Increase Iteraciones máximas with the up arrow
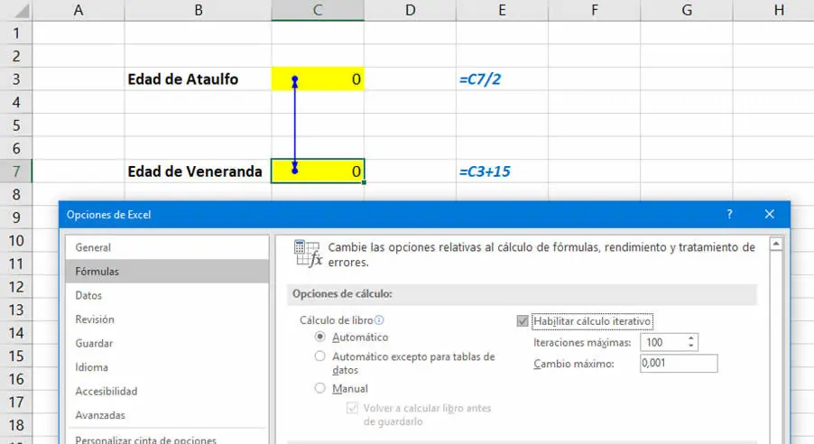814x444 pixels. pyautogui.click(x=691, y=338)
